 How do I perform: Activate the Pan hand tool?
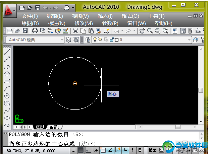coord(142,31)
